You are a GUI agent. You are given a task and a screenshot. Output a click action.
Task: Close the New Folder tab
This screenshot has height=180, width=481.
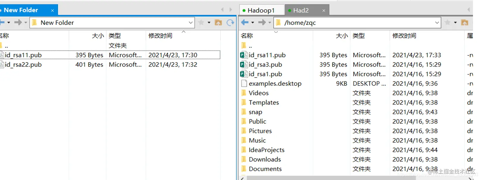coord(52,10)
